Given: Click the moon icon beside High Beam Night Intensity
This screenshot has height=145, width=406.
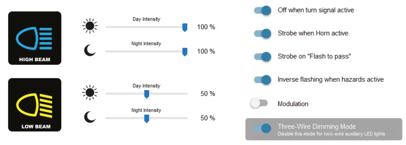Looking at the screenshot, I should click(x=90, y=51).
